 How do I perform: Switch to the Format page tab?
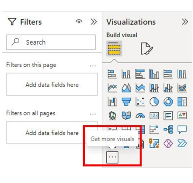pyautogui.click(x=147, y=49)
